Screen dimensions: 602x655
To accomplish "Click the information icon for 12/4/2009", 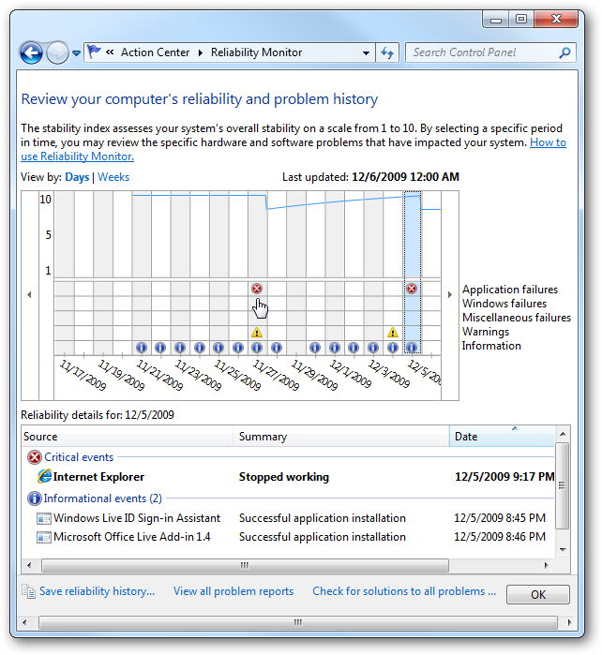I will click(x=393, y=348).
